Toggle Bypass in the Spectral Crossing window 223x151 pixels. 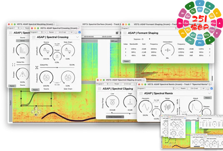point(35,90)
